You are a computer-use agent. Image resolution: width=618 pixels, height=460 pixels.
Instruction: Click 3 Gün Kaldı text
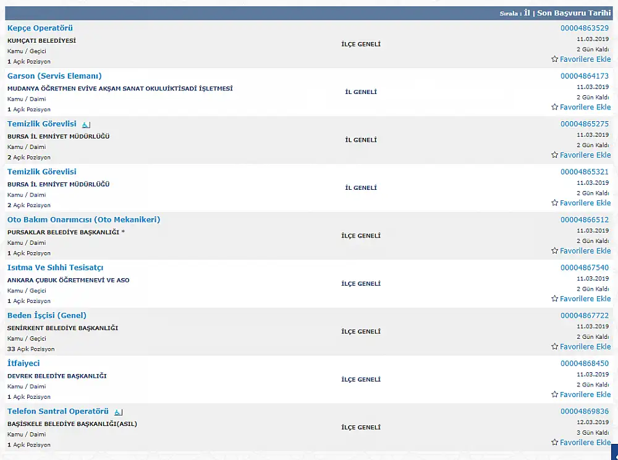593,432
